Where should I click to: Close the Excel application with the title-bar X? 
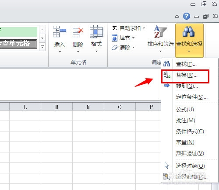215,4
